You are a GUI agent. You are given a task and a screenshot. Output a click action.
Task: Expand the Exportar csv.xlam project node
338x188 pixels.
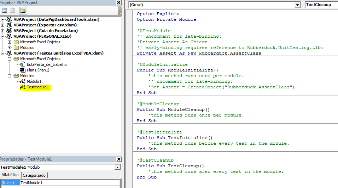pyautogui.click(x=3, y=25)
